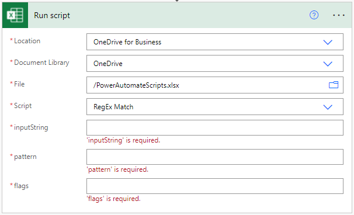This screenshot has width=354, height=215.
Task: Expand the Location chevron arrow
Action: pos(328,42)
